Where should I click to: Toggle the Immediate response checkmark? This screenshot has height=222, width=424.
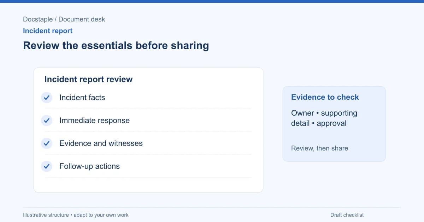point(47,121)
